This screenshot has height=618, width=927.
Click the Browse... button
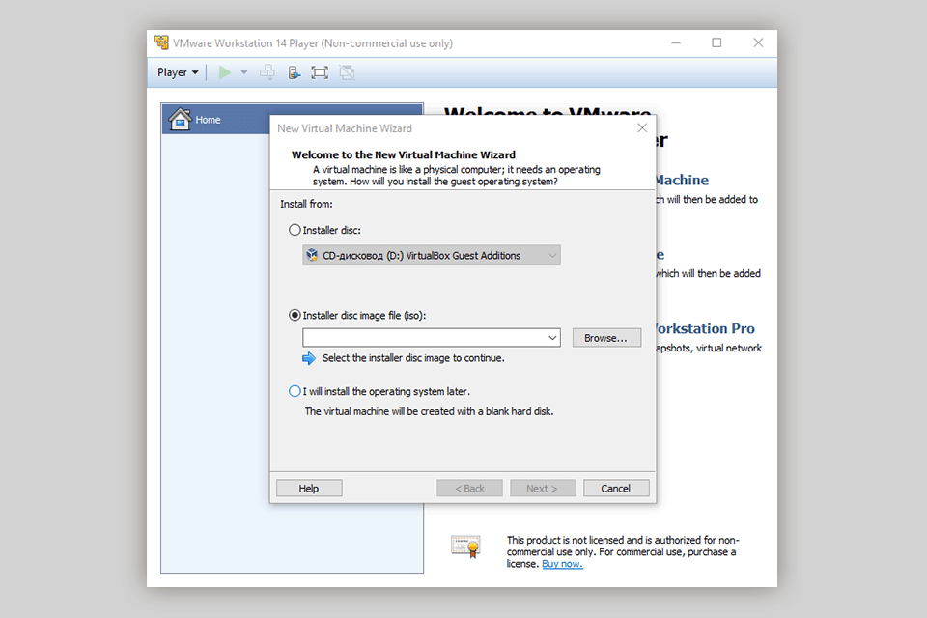tap(606, 338)
